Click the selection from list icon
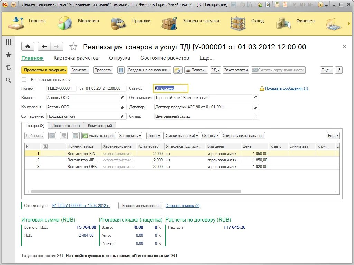The width and height of the screenshot is (354, 265). click(x=76, y=136)
